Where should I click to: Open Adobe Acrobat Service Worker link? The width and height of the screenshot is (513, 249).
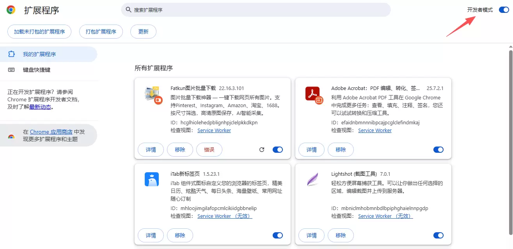(375, 131)
